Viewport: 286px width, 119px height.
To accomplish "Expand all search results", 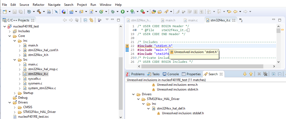I will 274,74.
